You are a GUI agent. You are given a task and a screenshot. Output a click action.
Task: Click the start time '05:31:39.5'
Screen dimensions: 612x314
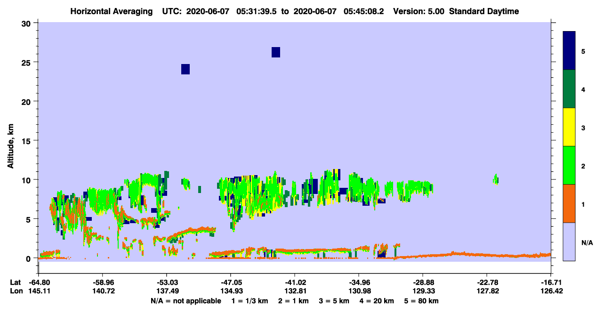(257, 11)
